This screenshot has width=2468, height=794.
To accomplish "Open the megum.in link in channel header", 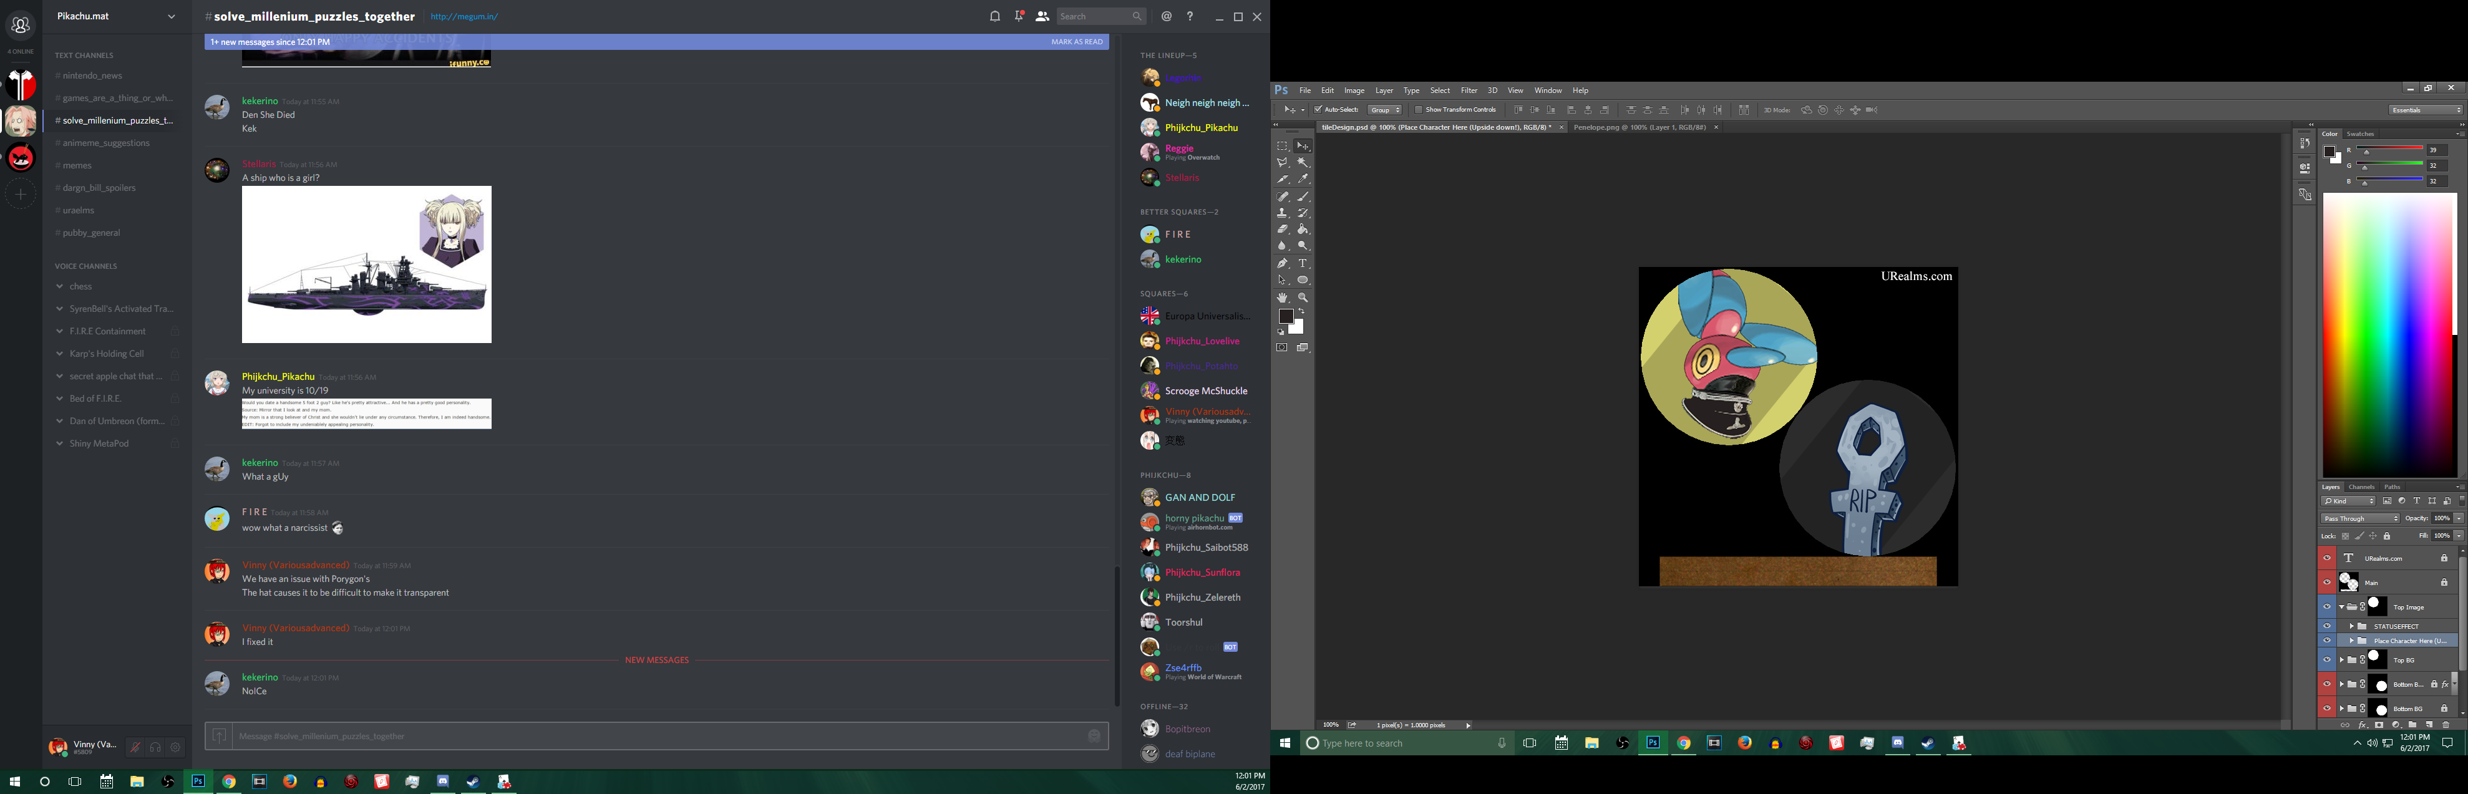I will pyautogui.click(x=464, y=16).
